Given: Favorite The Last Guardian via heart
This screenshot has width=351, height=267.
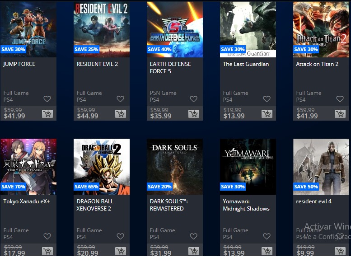Looking at the screenshot, I should 267,99.
